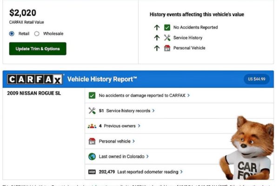Click the 2009 NISSAN ROGUE SL title
This screenshot has height=186, width=279.
coord(34,93)
